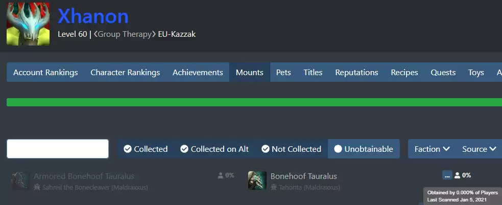502x205 pixels.
Task: Click the player icon next to Bonehoof Tauralus percentage
Action: (x=457, y=175)
